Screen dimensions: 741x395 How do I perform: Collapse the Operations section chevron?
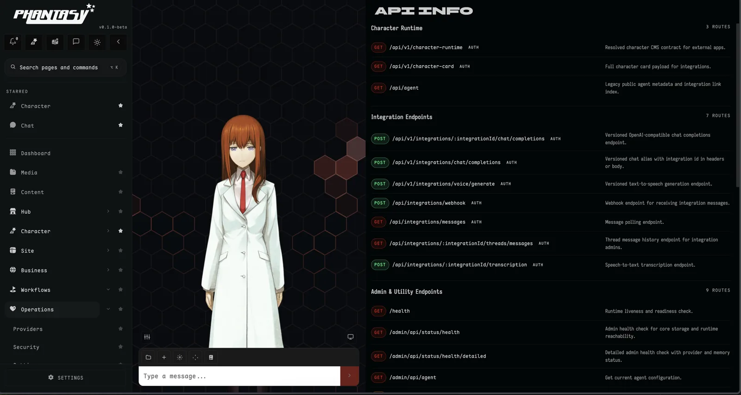click(x=108, y=309)
